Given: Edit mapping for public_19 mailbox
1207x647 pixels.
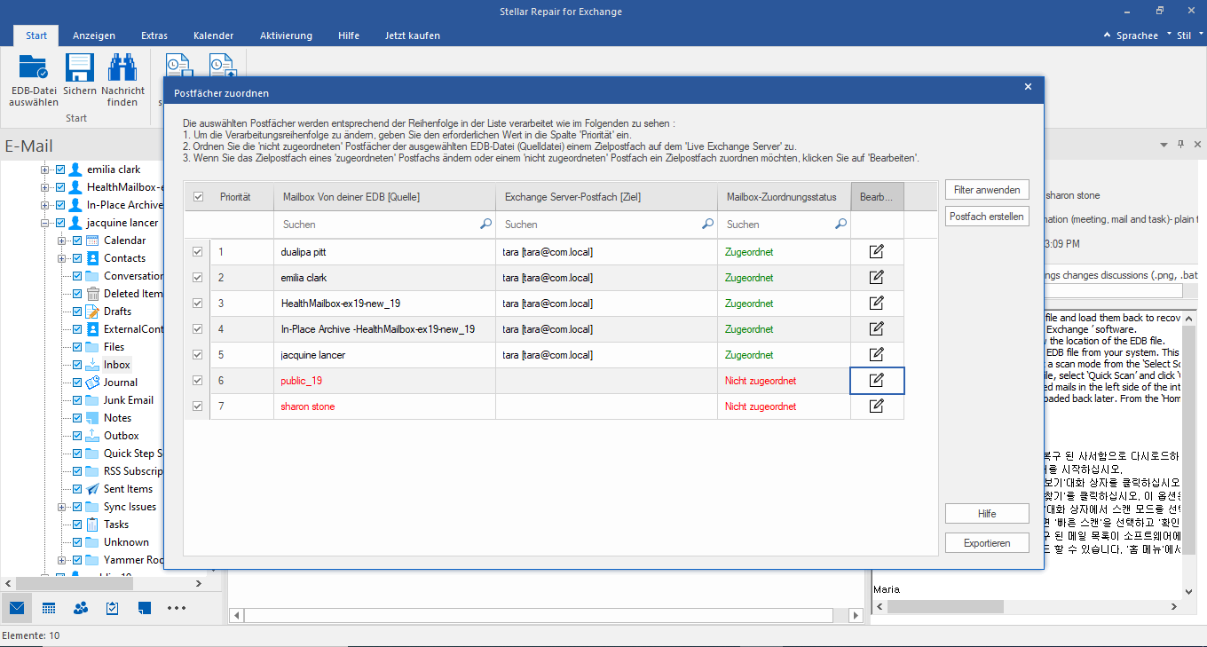Looking at the screenshot, I should click(877, 381).
